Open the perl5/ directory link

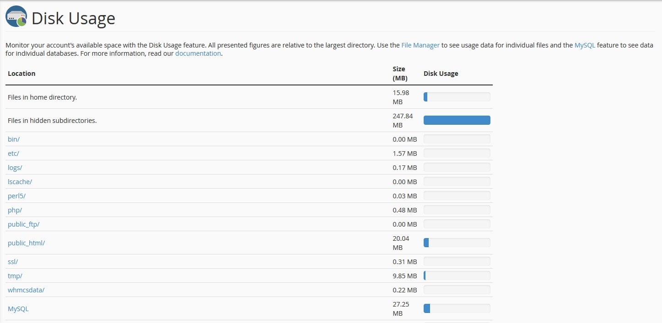point(16,196)
